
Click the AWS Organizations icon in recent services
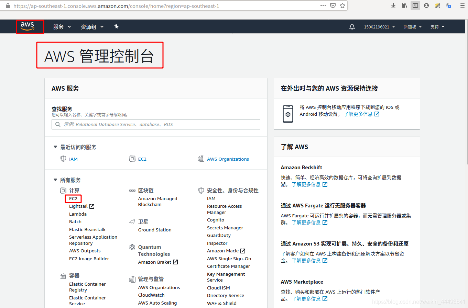(x=201, y=159)
